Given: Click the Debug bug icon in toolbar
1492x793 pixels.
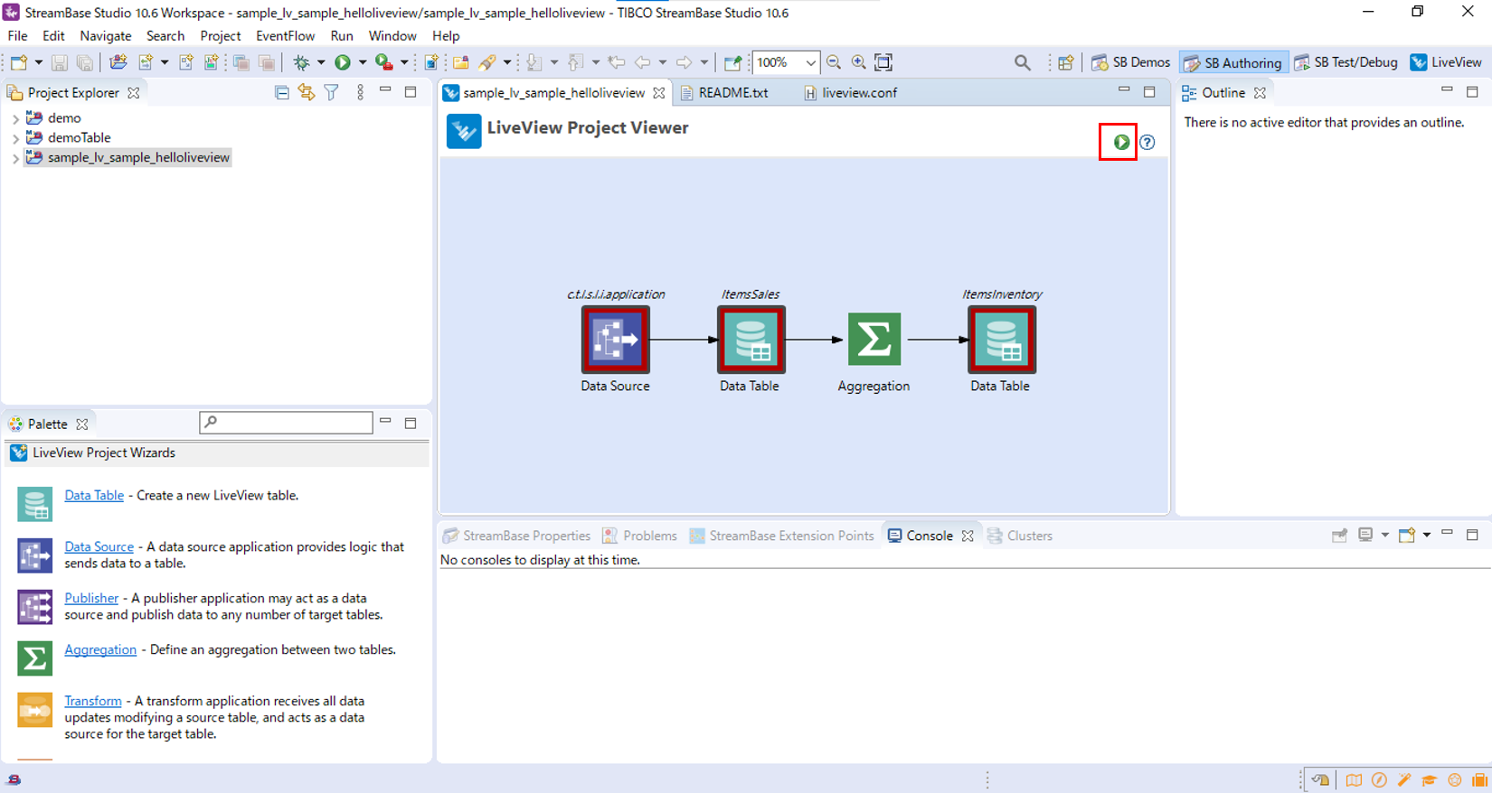Looking at the screenshot, I should (301, 62).
